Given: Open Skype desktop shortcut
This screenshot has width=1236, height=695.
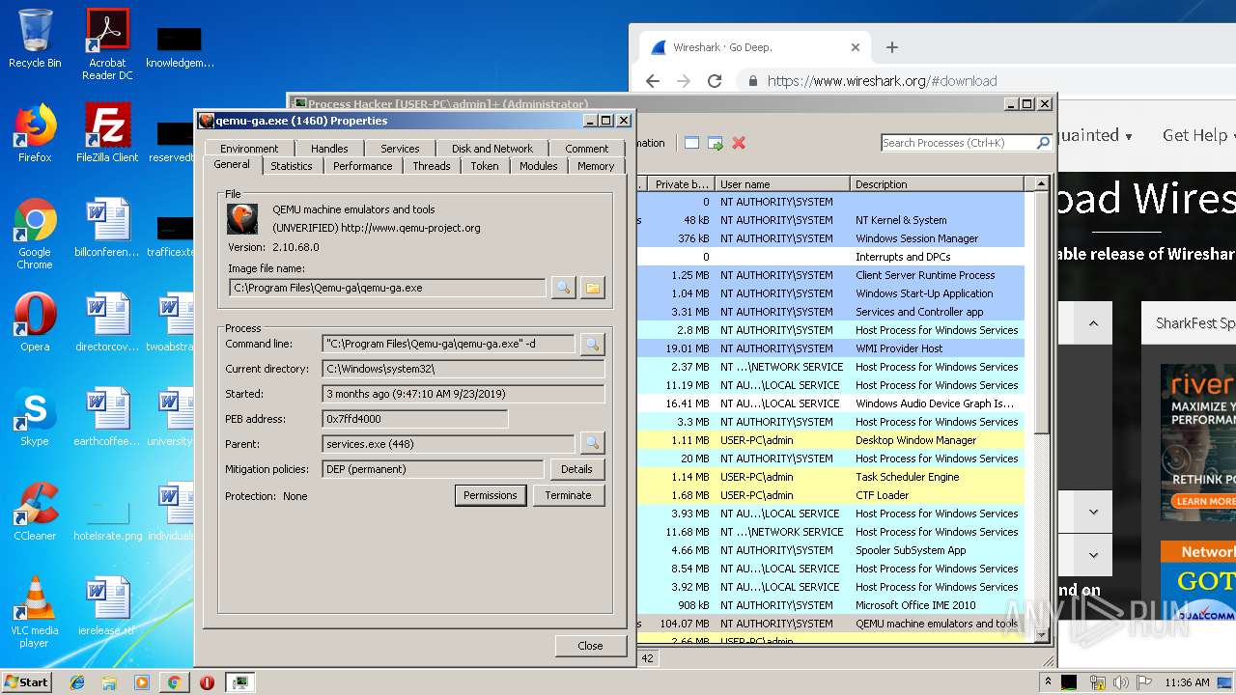Looking at the screenshot, I should (x=35, y=416).
